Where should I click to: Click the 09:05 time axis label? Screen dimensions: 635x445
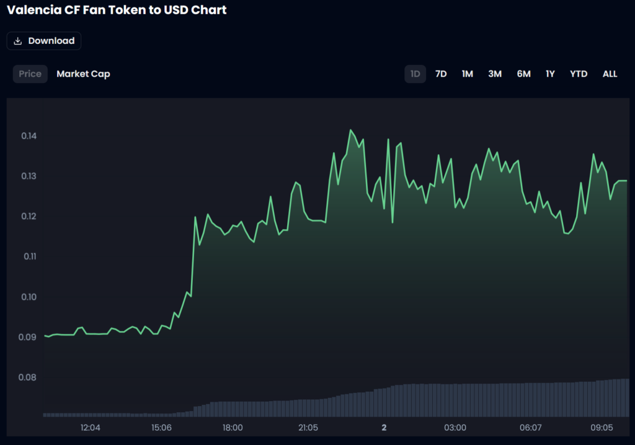coord(602,428)
